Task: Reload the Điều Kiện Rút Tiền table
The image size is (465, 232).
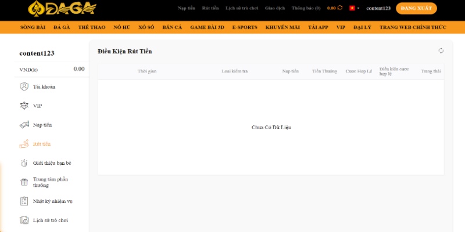Action: [x=441, y=51]
